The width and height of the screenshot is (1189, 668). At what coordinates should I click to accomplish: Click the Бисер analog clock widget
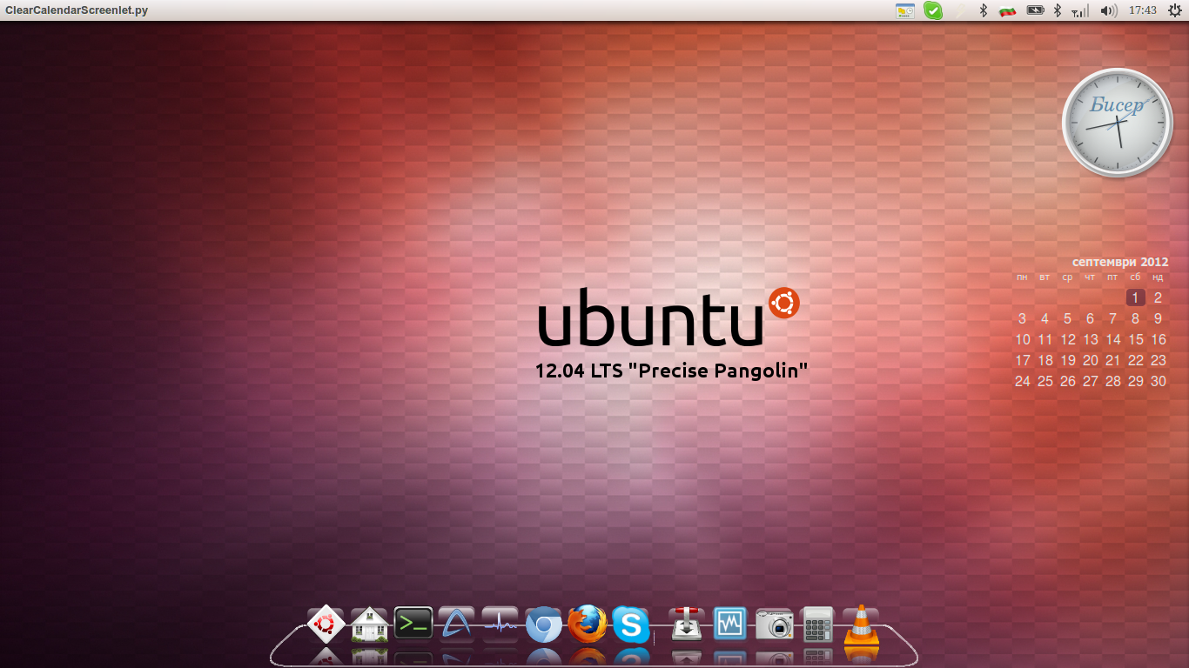click(1118, 123)
